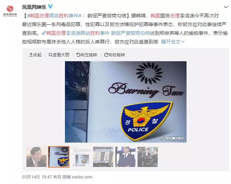
Task: Select the sixth thumbnail of crowd scene
Action: (x=148, y=157)
